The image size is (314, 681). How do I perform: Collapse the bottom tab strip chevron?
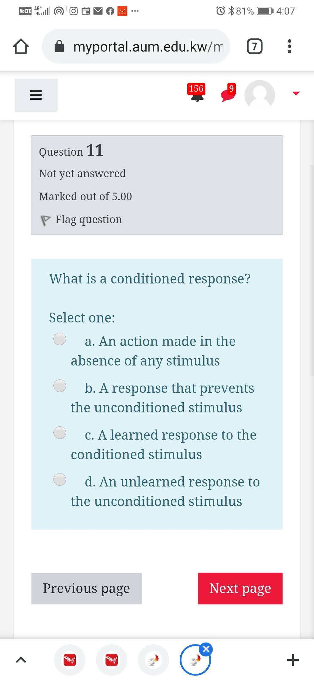[21, 660]
